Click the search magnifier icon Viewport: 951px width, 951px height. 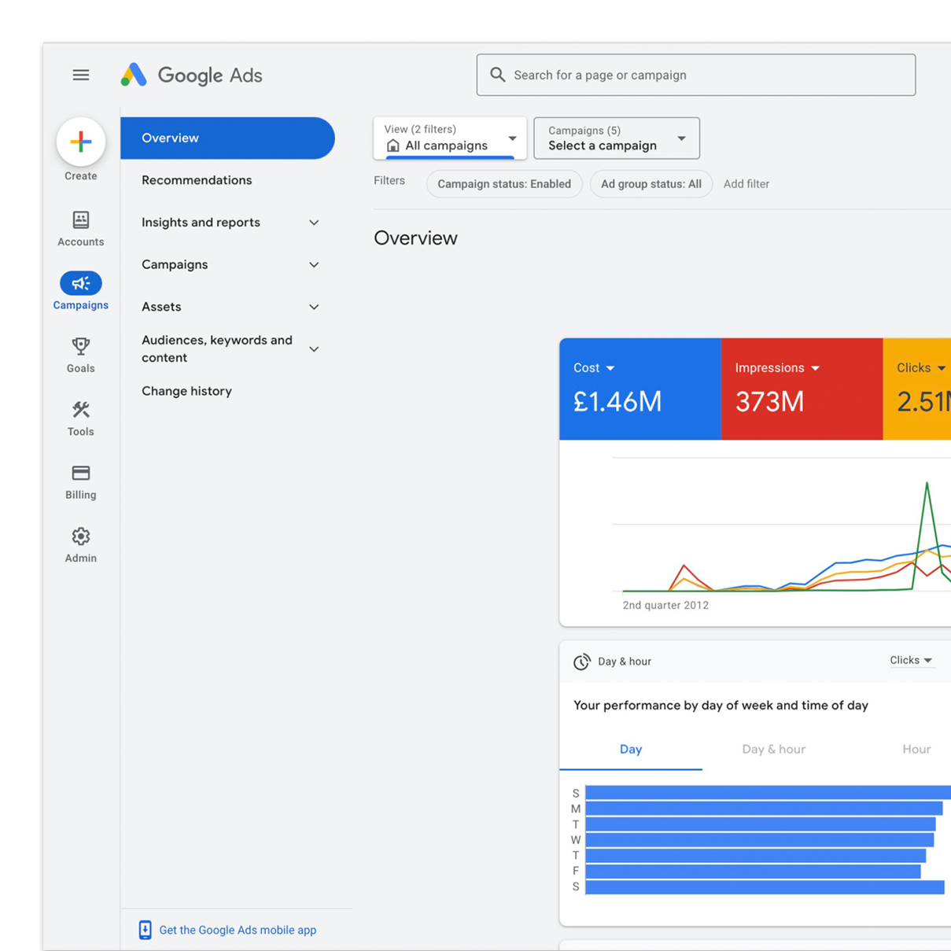pyautogui.click(x=497, y=75)
